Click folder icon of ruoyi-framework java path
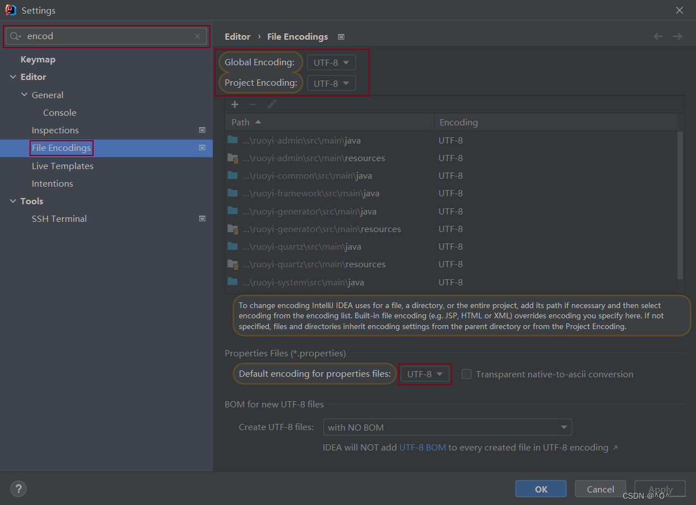The width and height of the screenshot is (696, 505). tap(233, 193)
